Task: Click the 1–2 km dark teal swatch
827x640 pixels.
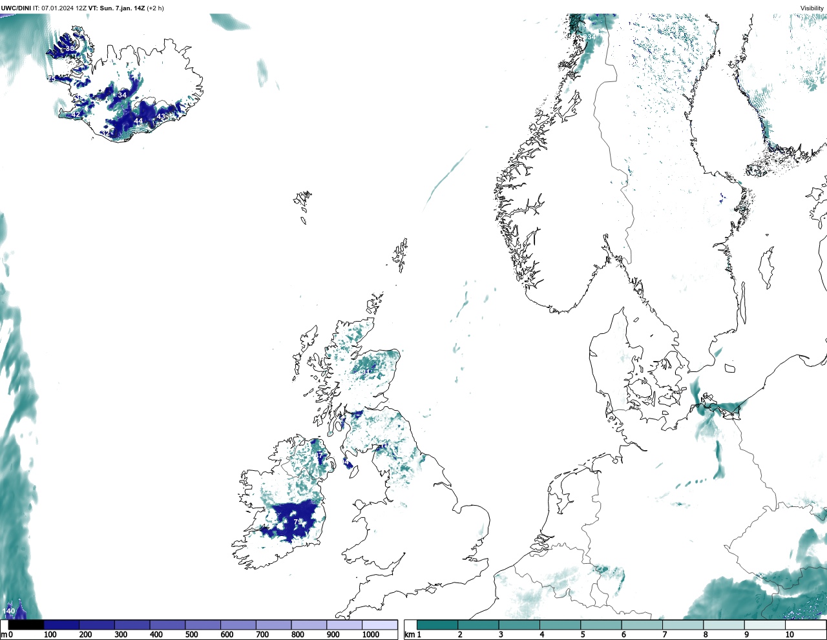Action: [437, 625]
